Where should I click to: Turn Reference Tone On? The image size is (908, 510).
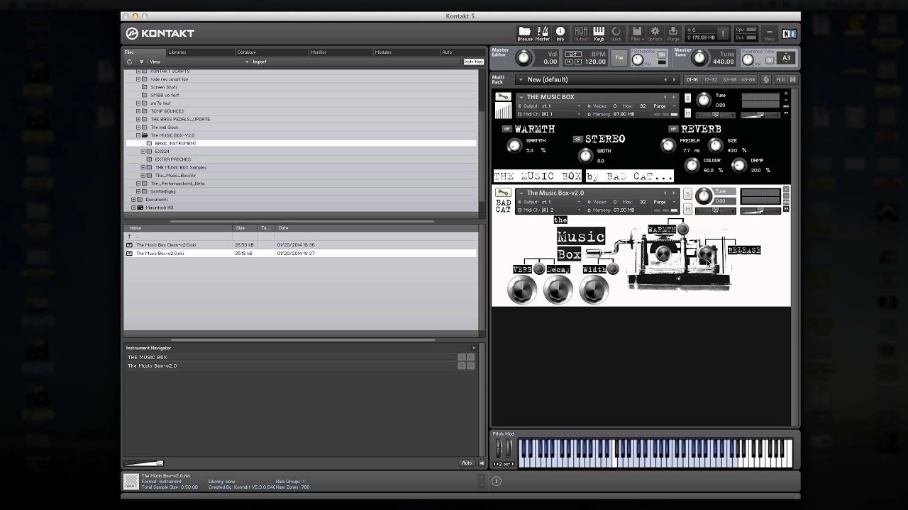click(769, 59)
